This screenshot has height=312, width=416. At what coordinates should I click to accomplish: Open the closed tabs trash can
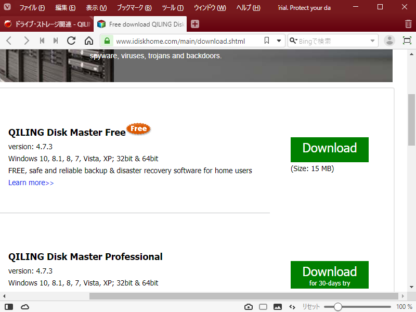coord(408,24)
